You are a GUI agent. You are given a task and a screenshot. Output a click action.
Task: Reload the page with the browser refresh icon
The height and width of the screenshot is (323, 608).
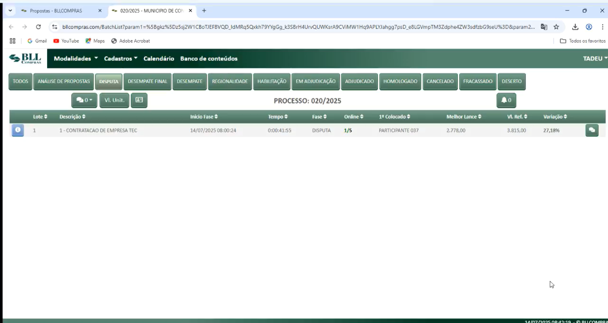[38, 27]
